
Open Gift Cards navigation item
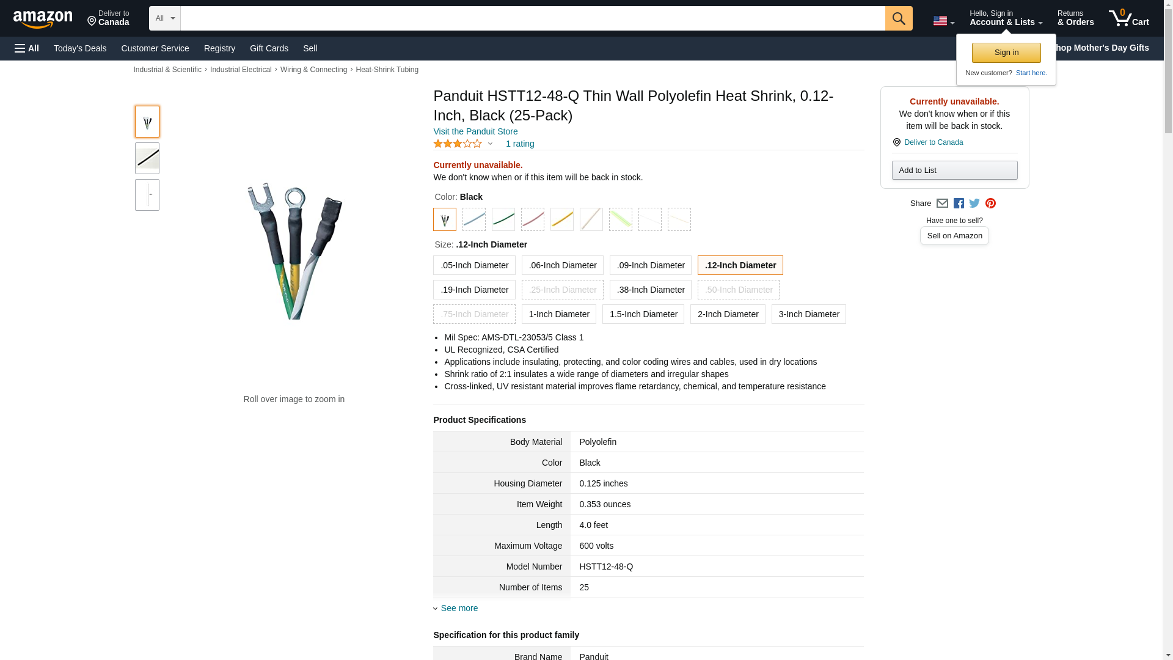[x=269, y=48]
